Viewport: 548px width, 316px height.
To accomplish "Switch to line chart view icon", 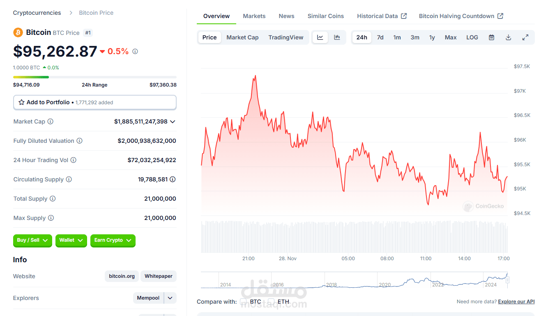I will (320, 37).
